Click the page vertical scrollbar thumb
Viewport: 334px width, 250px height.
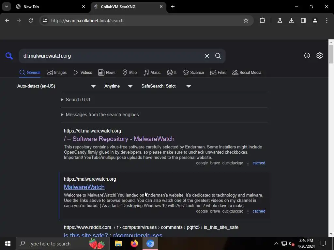pyautogui.click(x=331, y=54)
